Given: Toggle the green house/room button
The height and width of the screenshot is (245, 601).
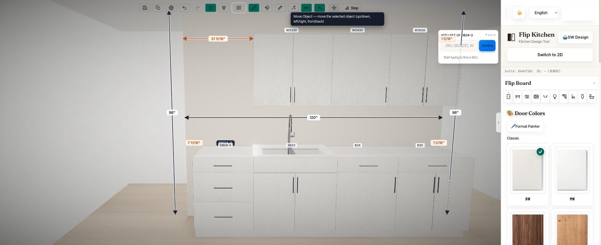Looking at the screenshot, I should 210,8.
